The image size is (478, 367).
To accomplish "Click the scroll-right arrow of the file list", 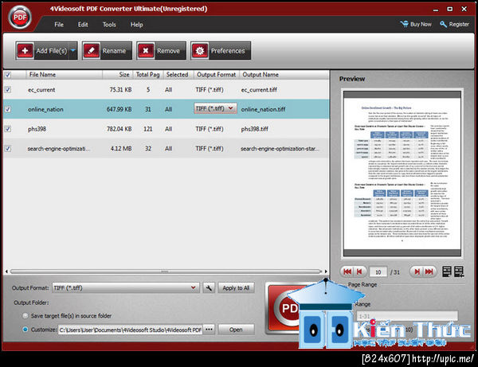I will 326,271.
